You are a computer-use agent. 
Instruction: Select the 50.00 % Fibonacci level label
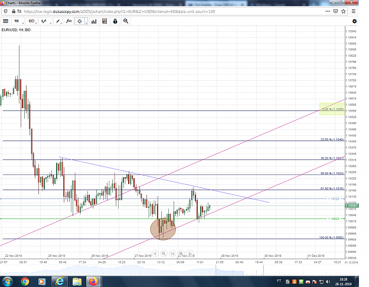(332, 173)
